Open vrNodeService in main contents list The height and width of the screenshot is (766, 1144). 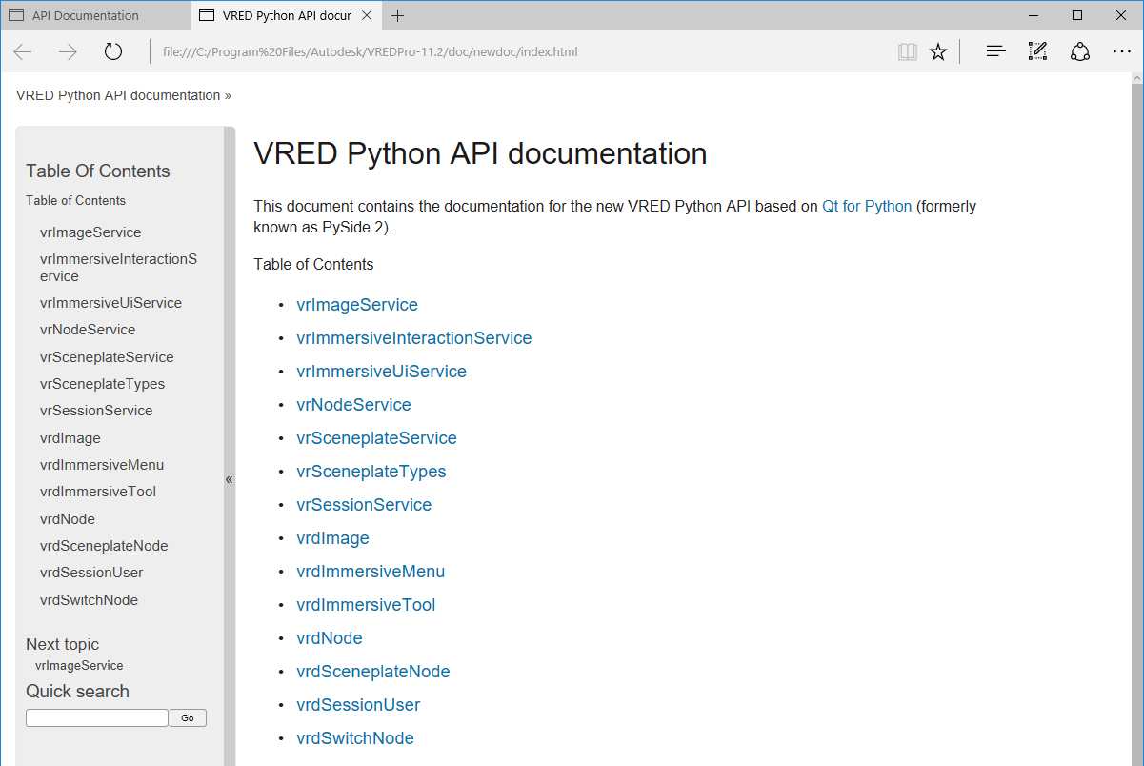353,405
